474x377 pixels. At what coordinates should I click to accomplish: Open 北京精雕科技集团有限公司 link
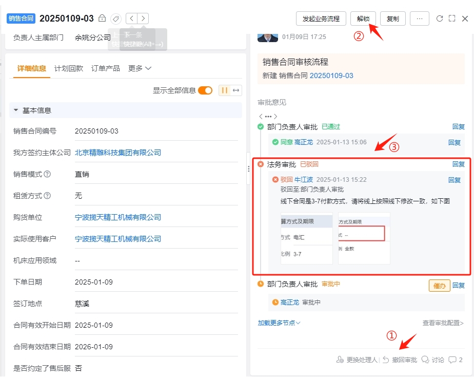click(x=118, y=153)
